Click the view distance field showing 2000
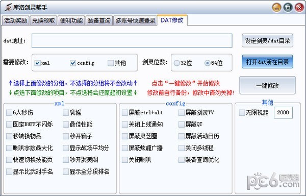306x196 pixels. click(283, 113)
